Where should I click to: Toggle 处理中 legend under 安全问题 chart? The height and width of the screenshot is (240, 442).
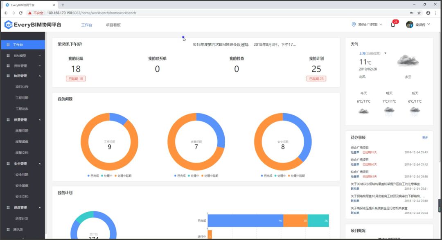[x=280, y=176]
